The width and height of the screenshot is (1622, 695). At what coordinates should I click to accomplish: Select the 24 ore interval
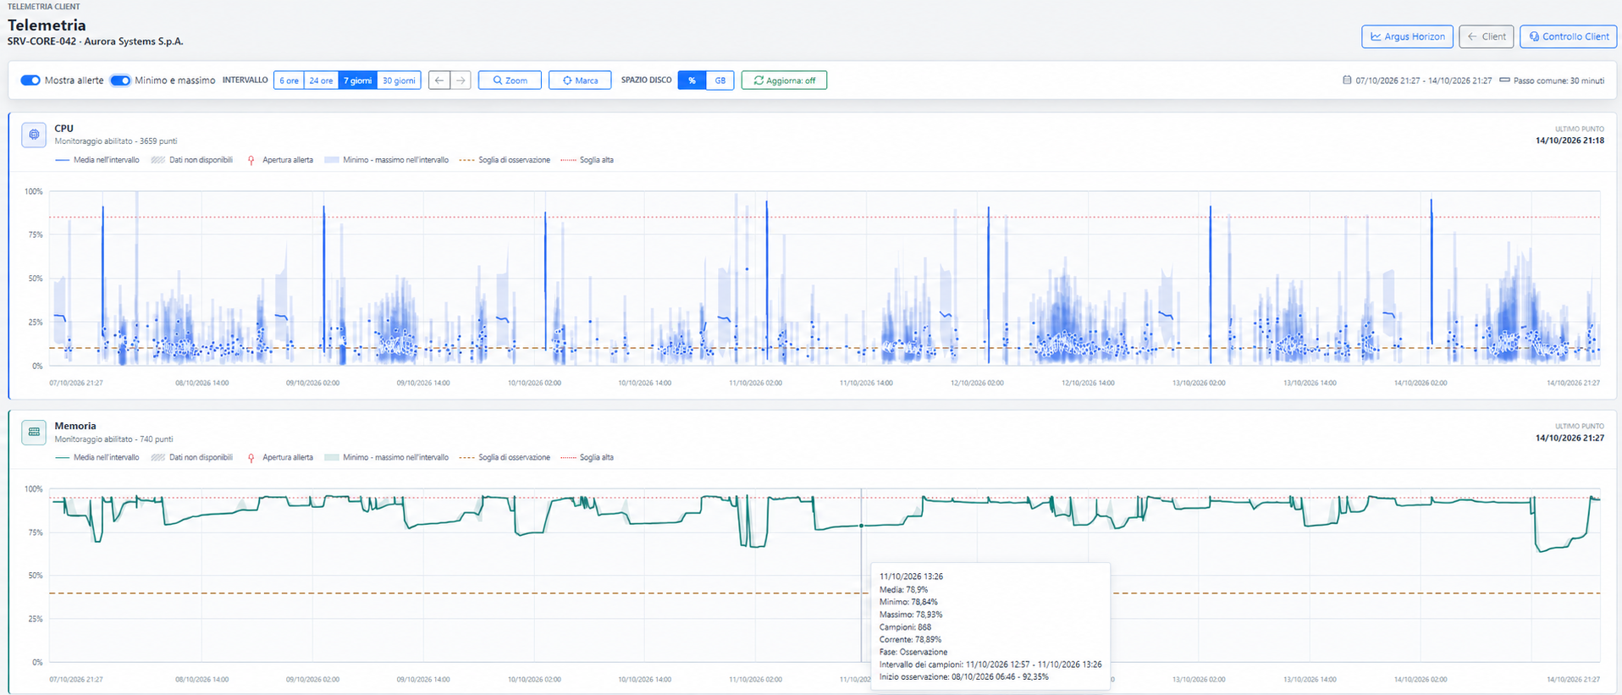click(x=321, y=80)
